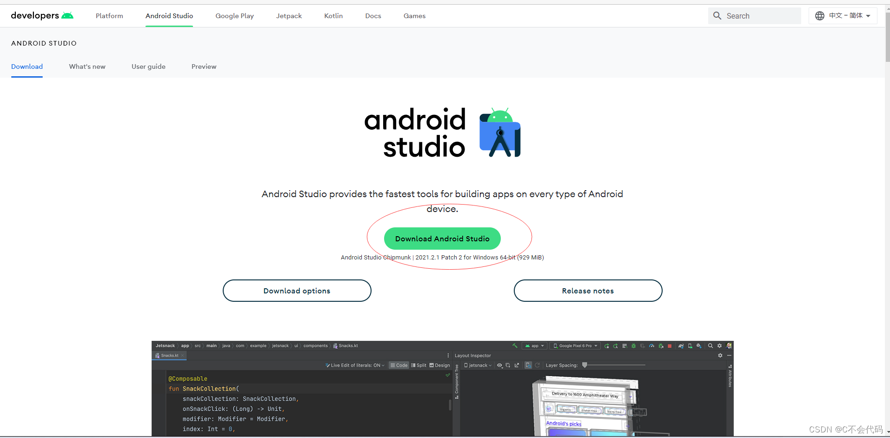Open the Release notes page
Image resolution: width=890 pixels, height=438 pixels.
588,291
